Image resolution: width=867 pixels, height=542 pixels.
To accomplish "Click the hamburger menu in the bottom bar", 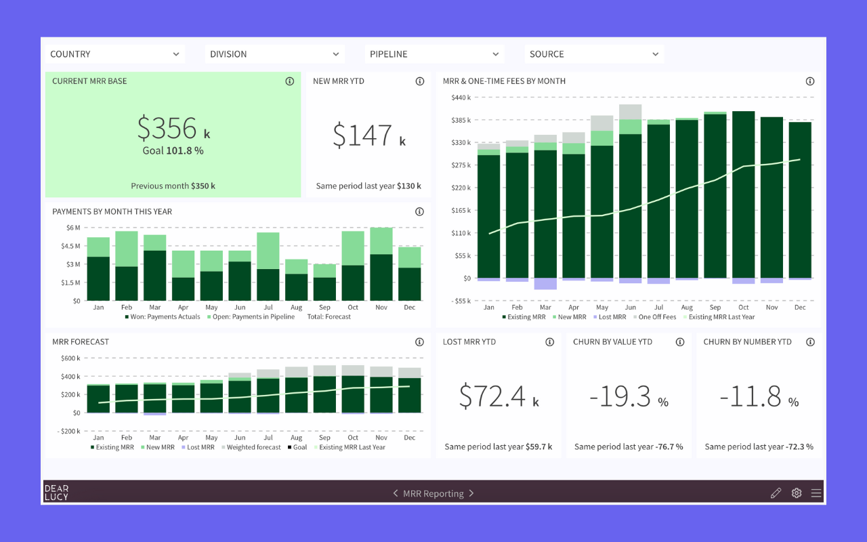I will pyautogui.click(x=816, y=493).
